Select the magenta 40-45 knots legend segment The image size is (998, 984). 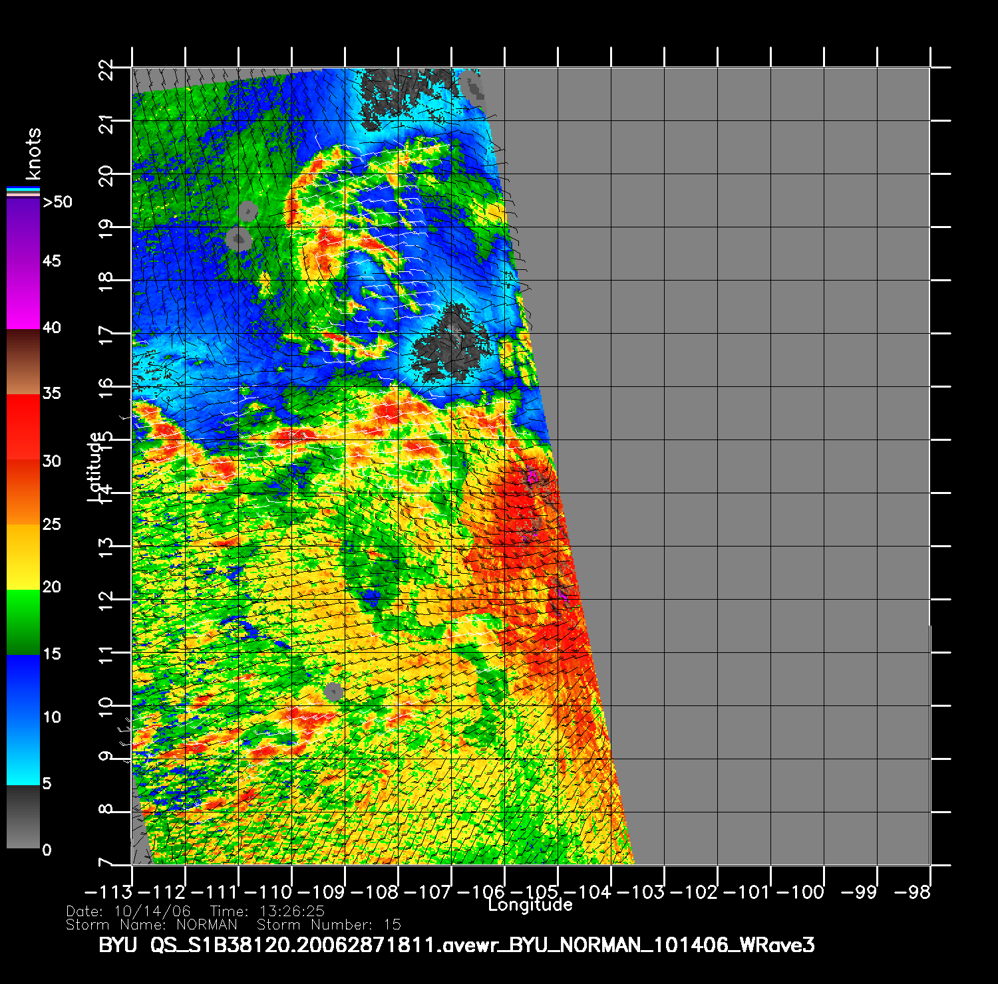point(23,296)
